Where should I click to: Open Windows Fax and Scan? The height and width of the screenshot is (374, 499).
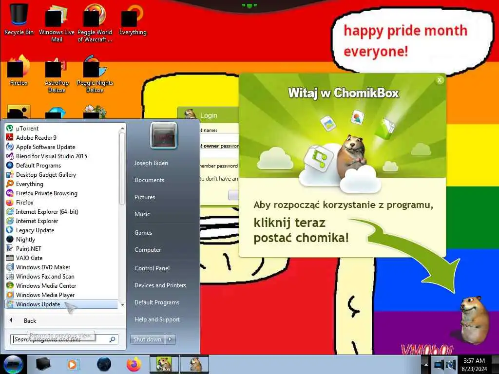point(61,277)
